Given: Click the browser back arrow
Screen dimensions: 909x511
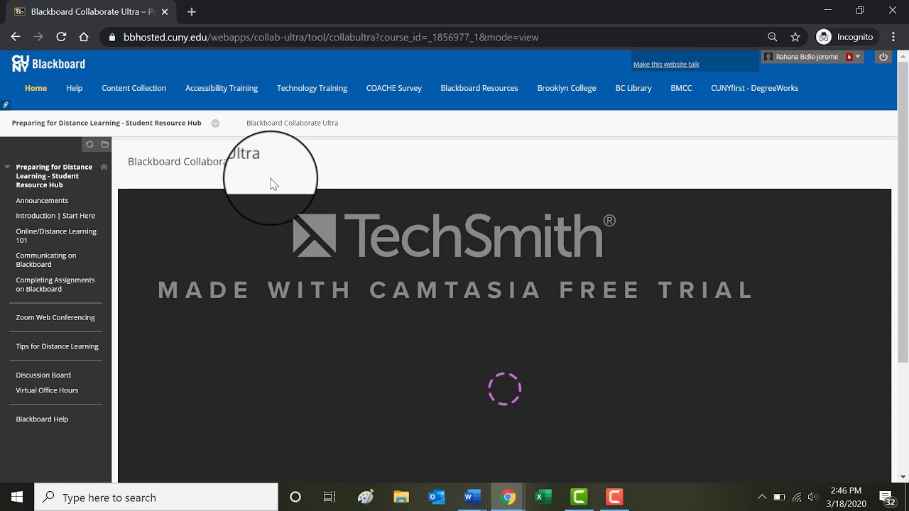Looking at the screenshot, I should [x=16, y=37].
